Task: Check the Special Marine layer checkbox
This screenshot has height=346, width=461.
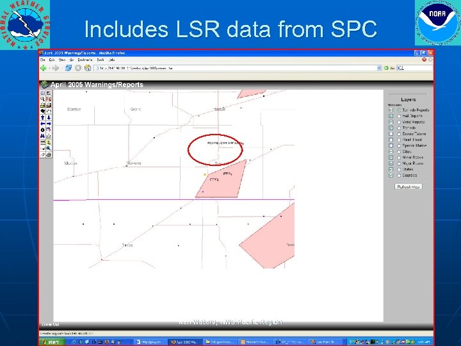Action: (x=391, y=145)
